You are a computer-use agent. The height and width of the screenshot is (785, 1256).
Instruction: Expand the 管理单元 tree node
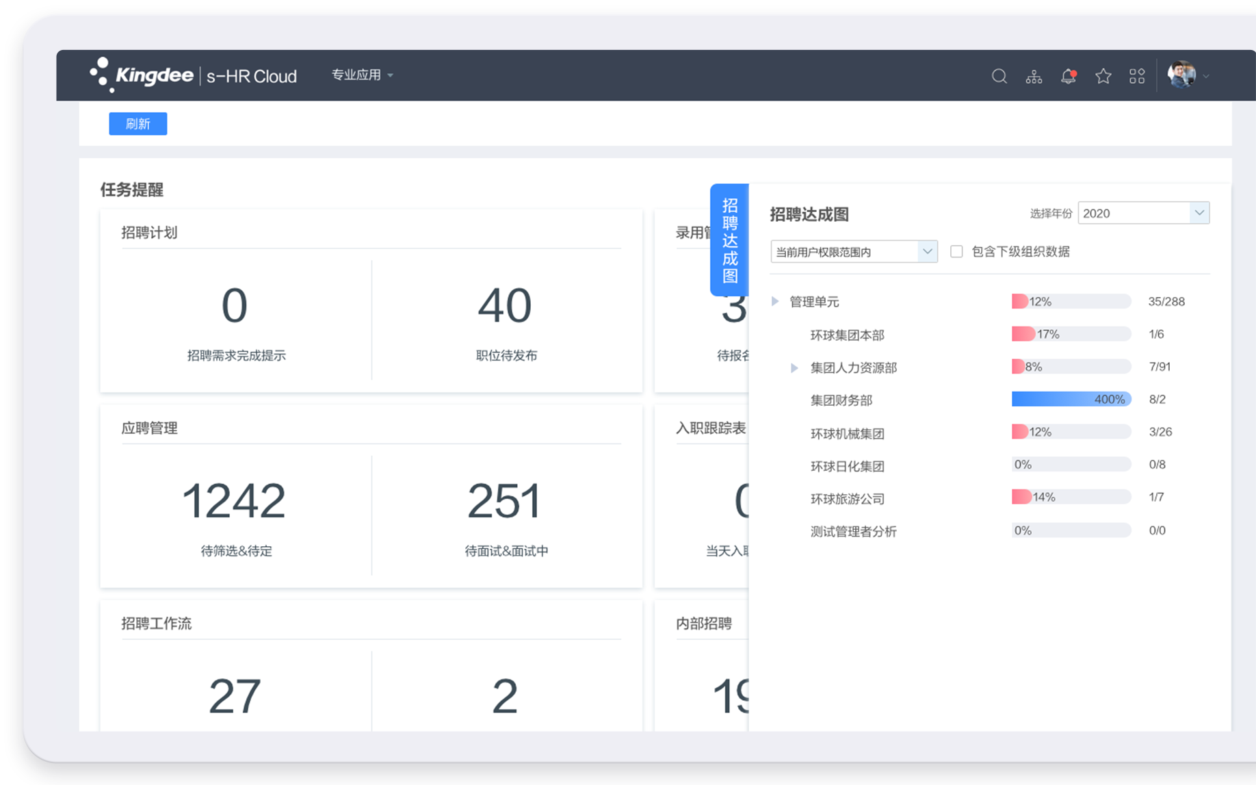[775, 302]
